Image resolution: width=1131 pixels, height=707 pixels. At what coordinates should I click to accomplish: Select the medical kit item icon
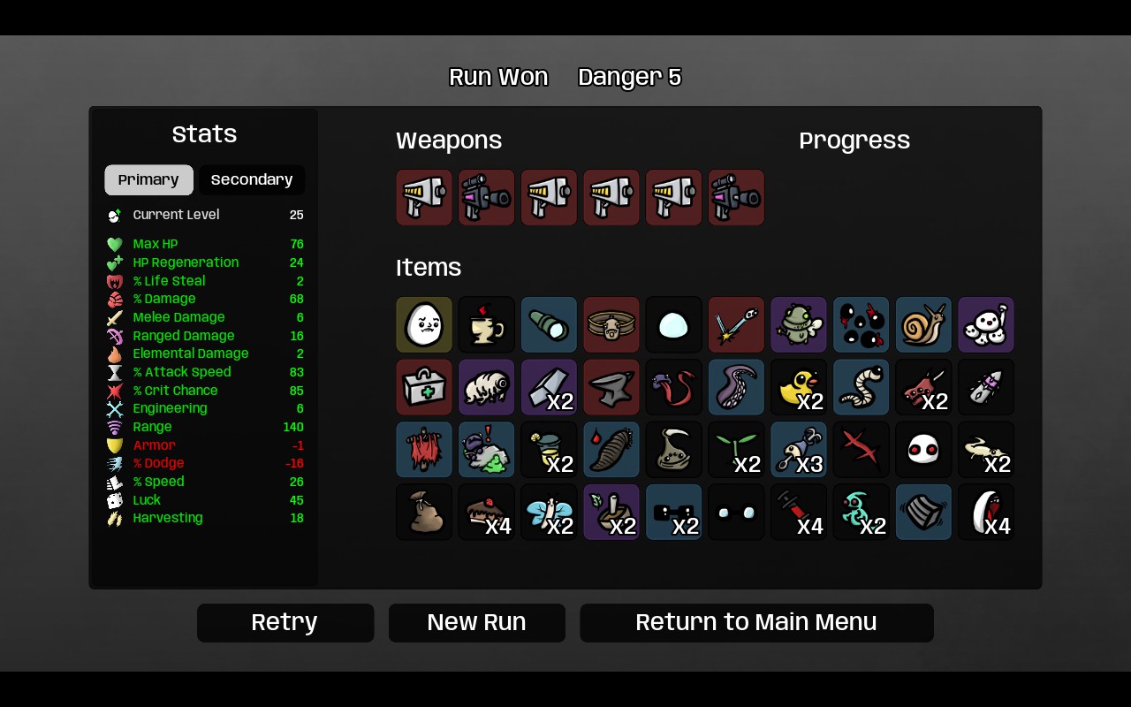pos(424,387)
